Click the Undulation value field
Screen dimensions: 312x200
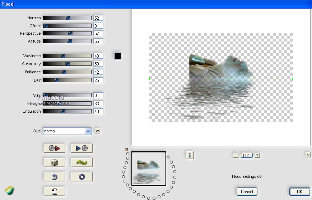click(98, 111)
